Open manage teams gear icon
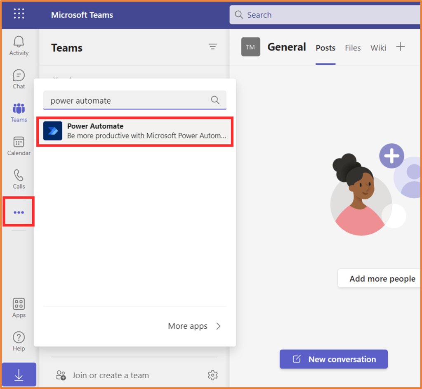 [212, 375]
